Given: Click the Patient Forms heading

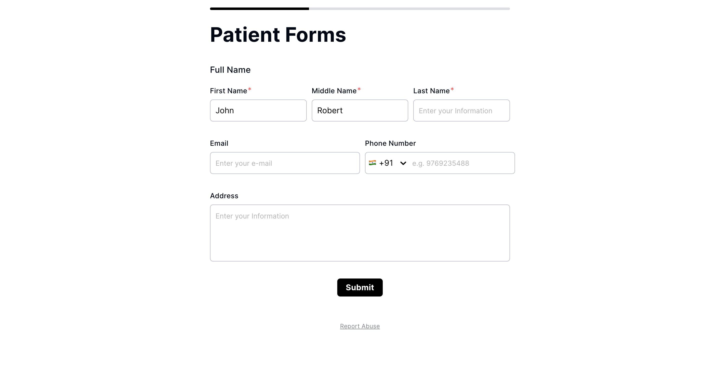Looking at the screenshot, I should click(278, 34).
